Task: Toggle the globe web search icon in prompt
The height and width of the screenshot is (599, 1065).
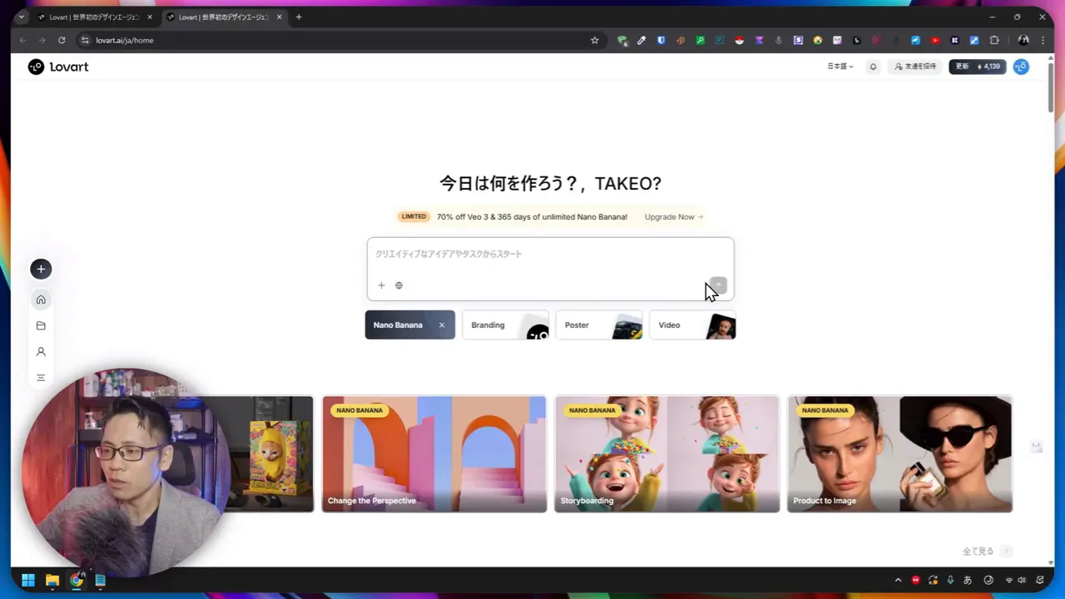Action: (399, 285)
